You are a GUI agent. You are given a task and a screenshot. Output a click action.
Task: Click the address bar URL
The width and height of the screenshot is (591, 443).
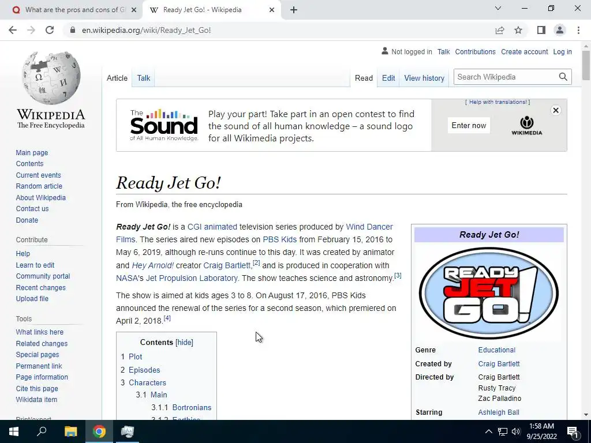[146, 30]
